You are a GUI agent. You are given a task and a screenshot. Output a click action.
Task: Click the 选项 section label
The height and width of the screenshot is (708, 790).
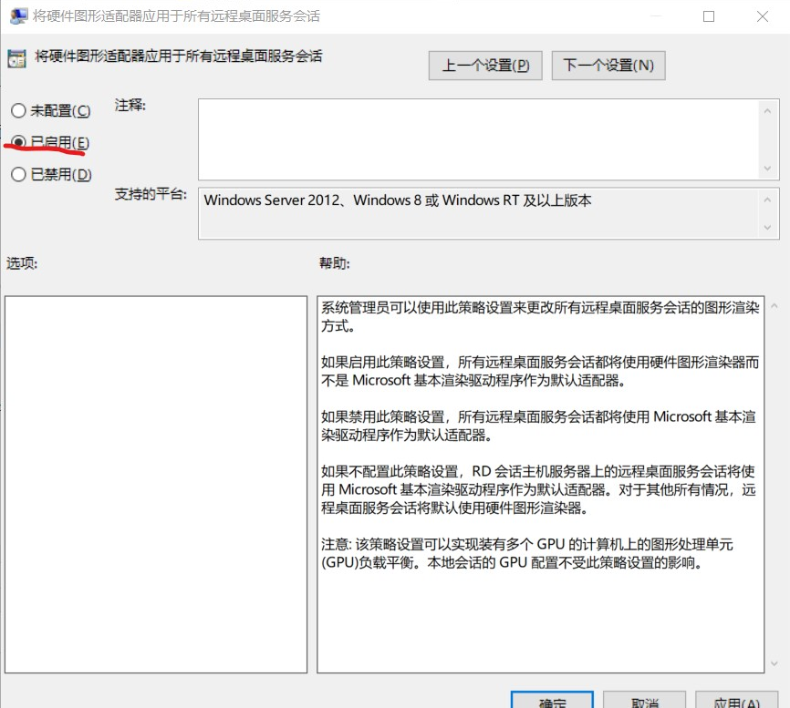tap(22, 263)
